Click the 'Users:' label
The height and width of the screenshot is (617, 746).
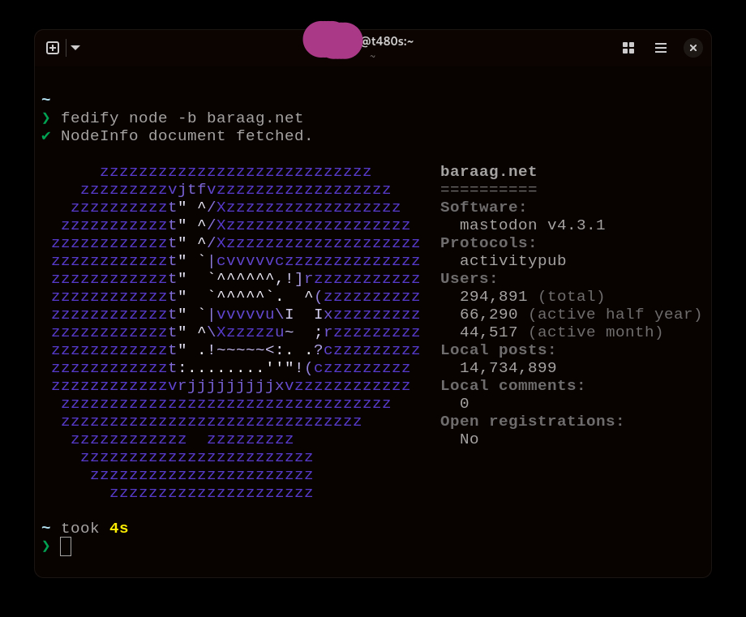(x=469, y=278)
